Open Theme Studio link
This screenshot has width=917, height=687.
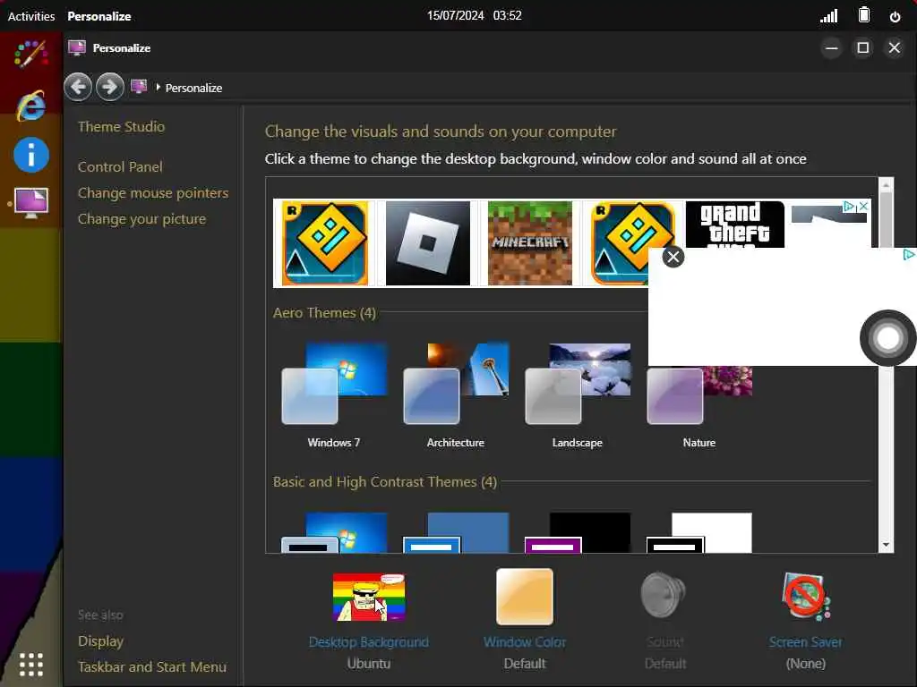(121, 126)
